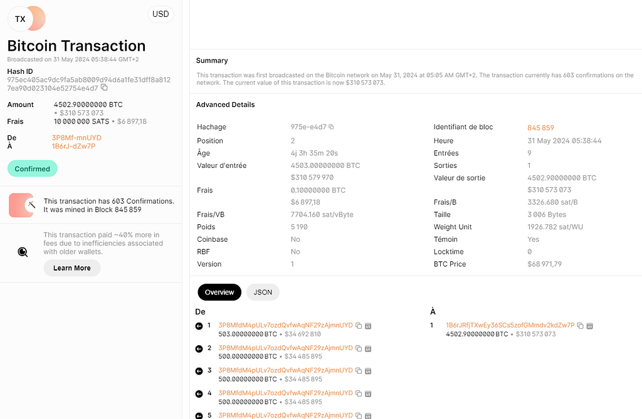
Task: Click the Summary heading
Action: pos(212,61)
